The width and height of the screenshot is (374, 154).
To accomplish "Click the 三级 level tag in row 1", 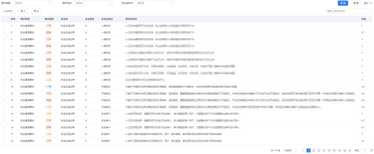I will [x=48, y=26].
